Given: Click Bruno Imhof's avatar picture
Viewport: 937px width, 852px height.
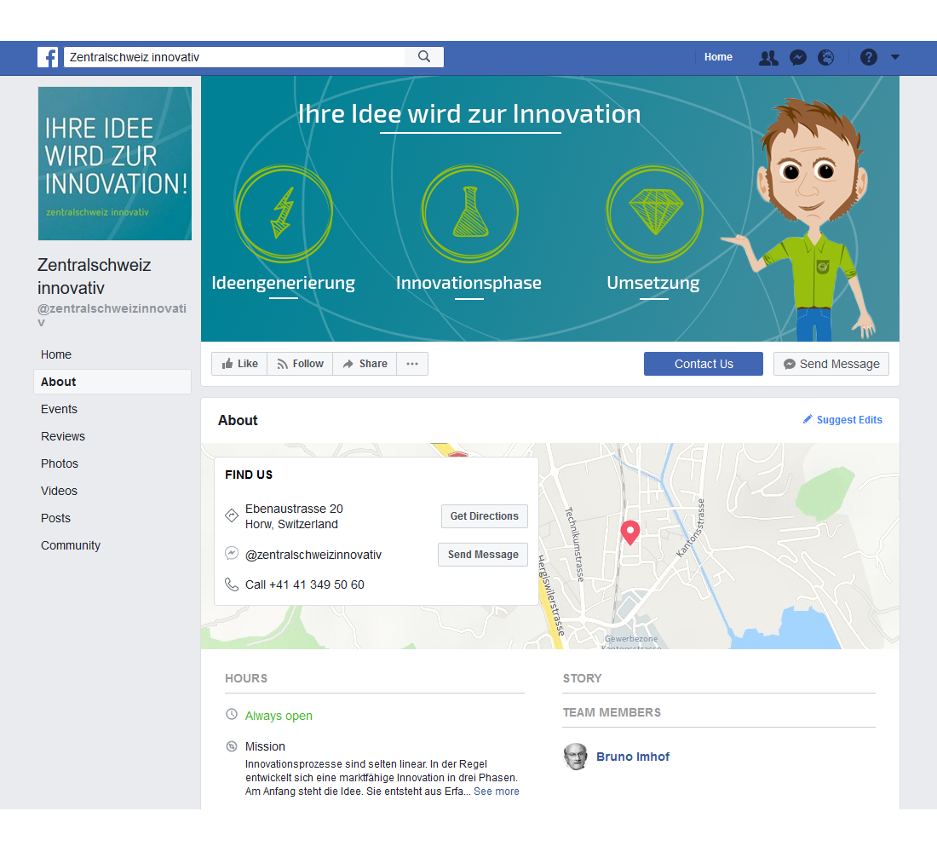Looking at the screenshot, I should [576, 757].
